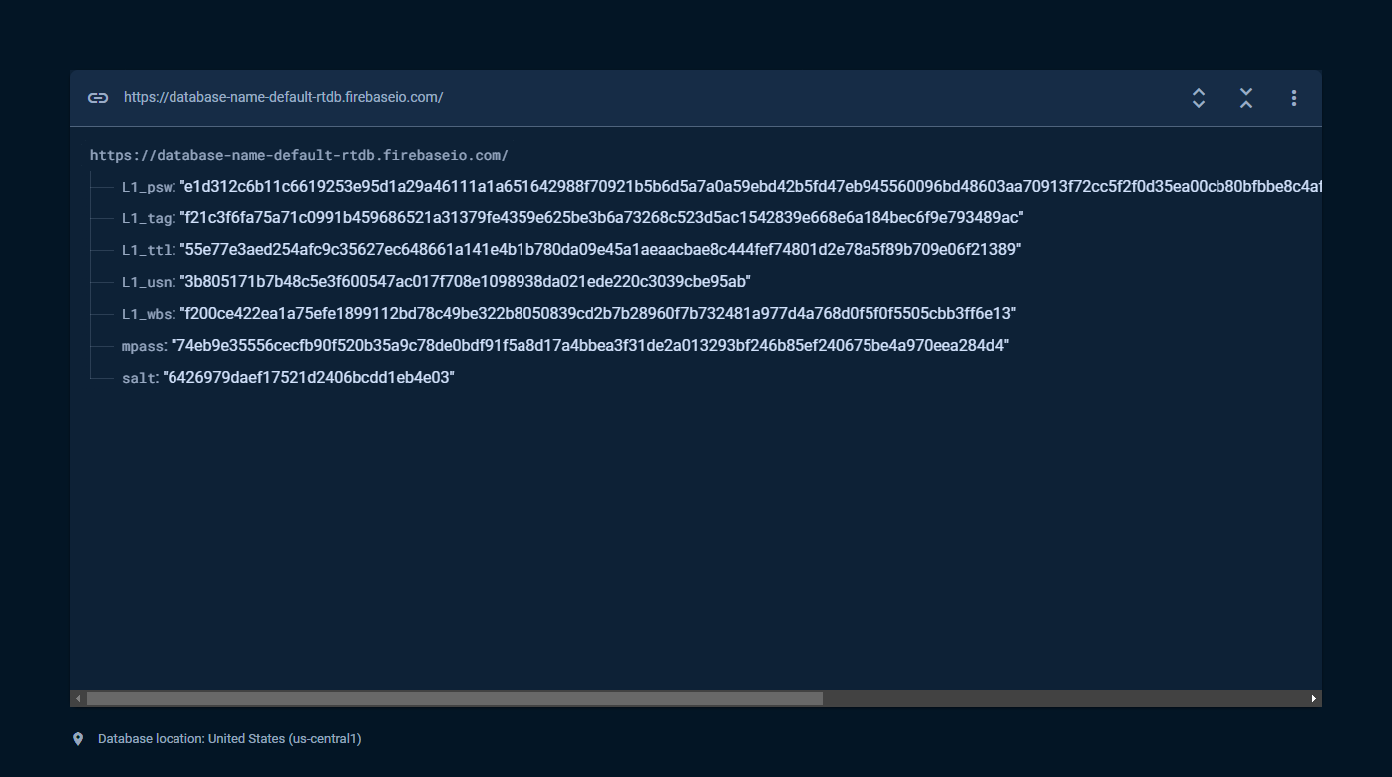This screenshot has height=777, width=1392.
Task: Select the mpass key
Action: [144, 346]
